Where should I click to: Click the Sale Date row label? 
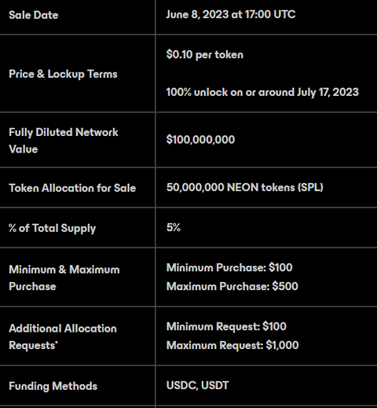(x=34, y=15)
